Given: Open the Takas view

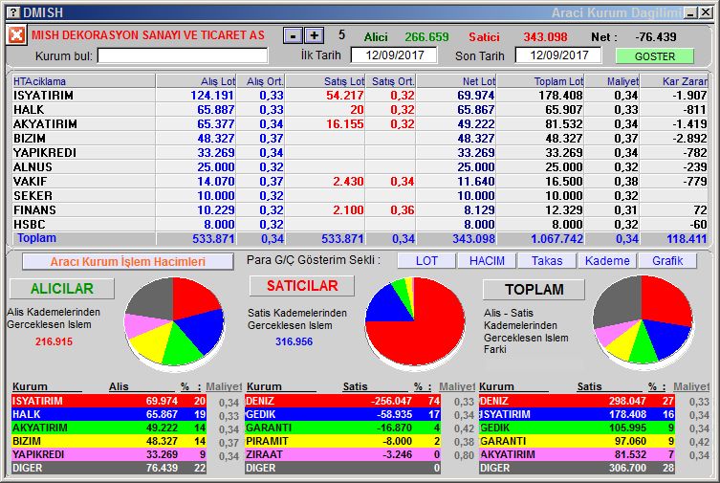Looking at the screenshot, I should click(547, 261).
